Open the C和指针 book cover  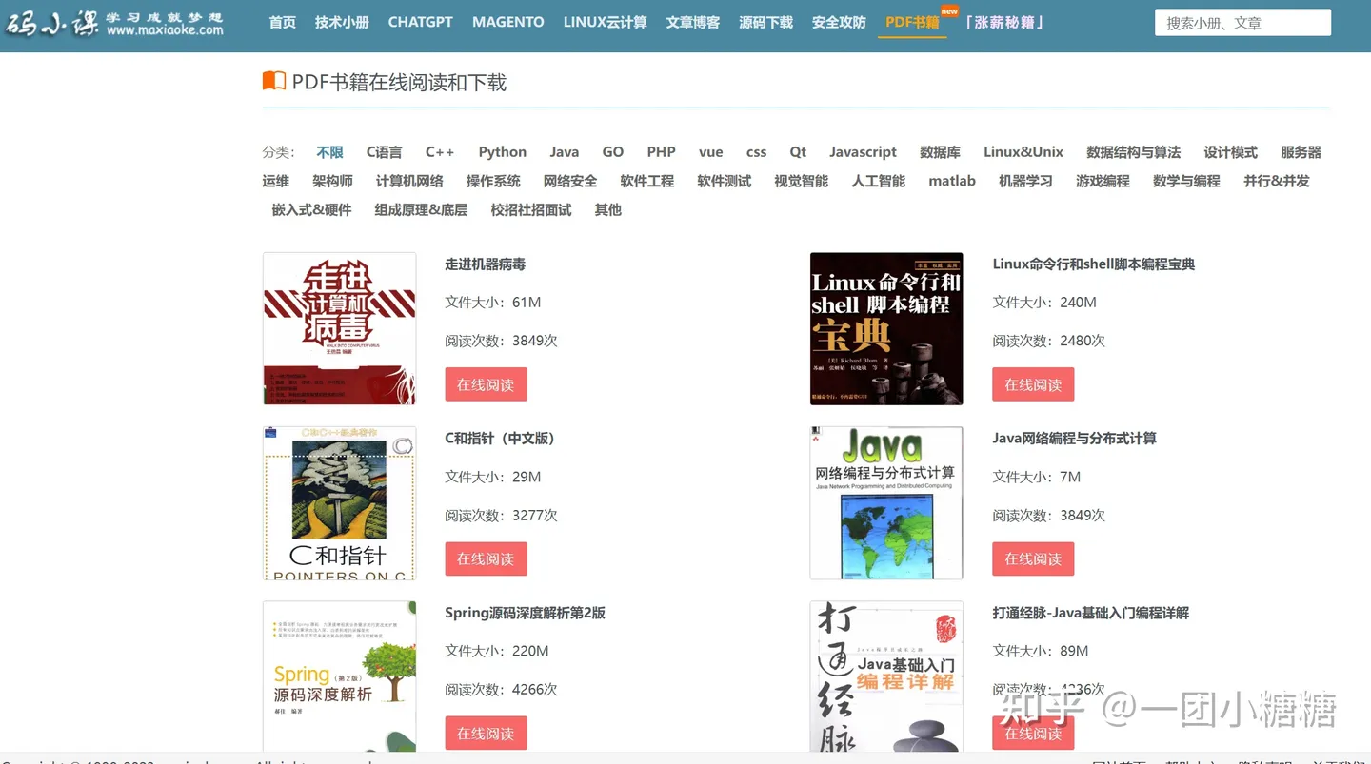point(340,503)
